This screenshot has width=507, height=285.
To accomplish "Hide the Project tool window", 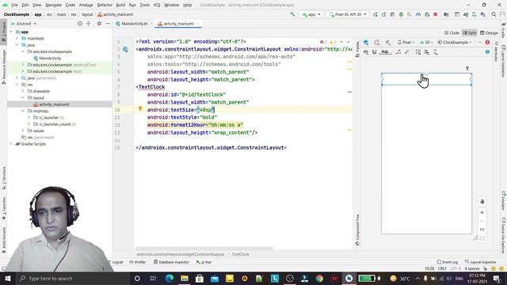I will (108, 24).
